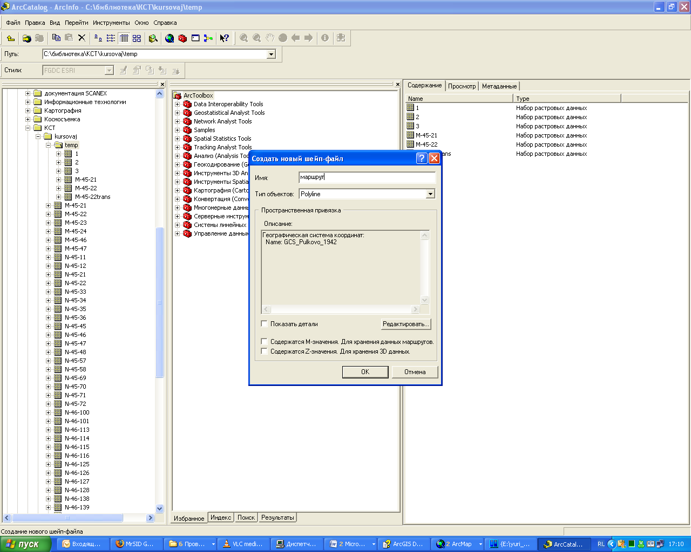
Task: Click the What's This help pointer icon
Action: (225, 38)
